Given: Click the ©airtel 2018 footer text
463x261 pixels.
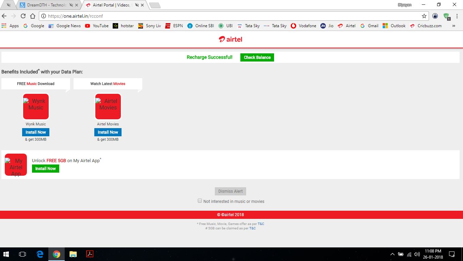Looking at the screenshot, I should pyautogui.click(x=230, y=215).
